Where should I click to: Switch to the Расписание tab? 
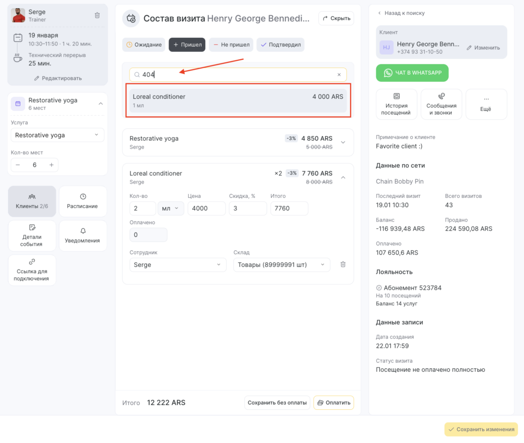[x=83, y=202]
